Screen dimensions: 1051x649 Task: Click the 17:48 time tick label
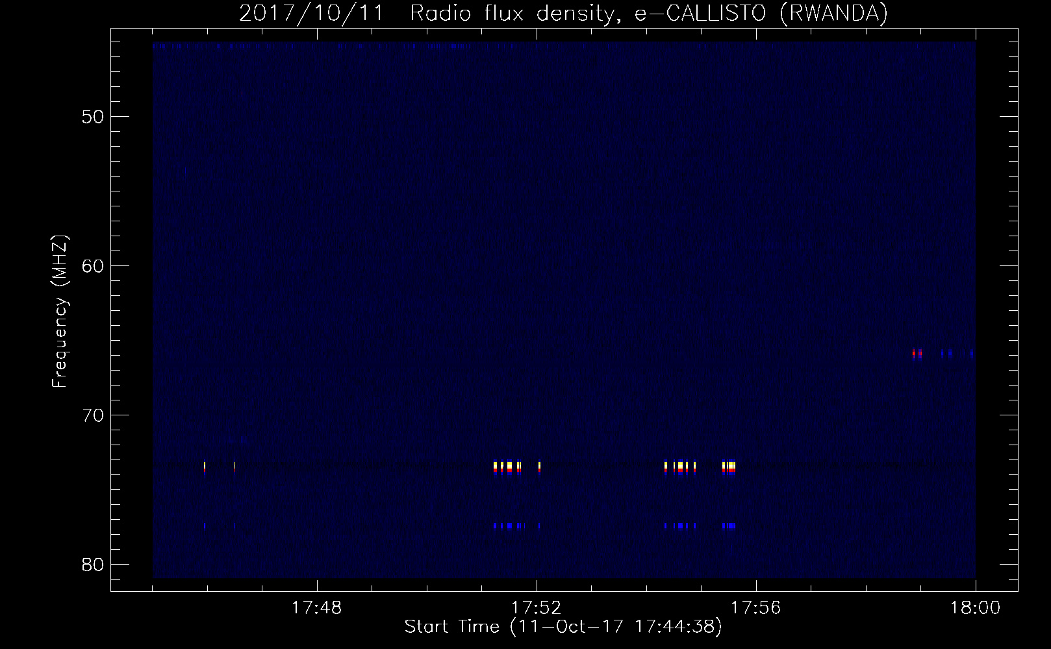[317, 608]
